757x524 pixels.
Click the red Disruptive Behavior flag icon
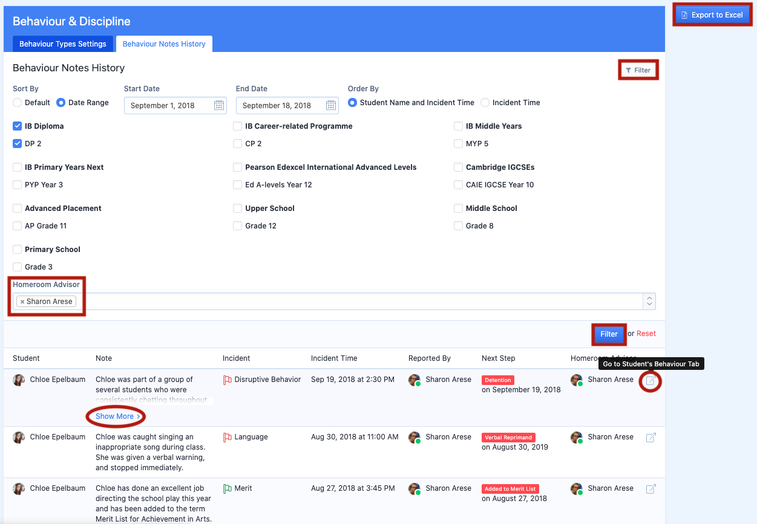point(228,380)
